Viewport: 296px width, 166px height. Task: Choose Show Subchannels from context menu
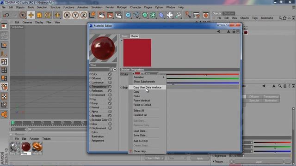(144, 82)
